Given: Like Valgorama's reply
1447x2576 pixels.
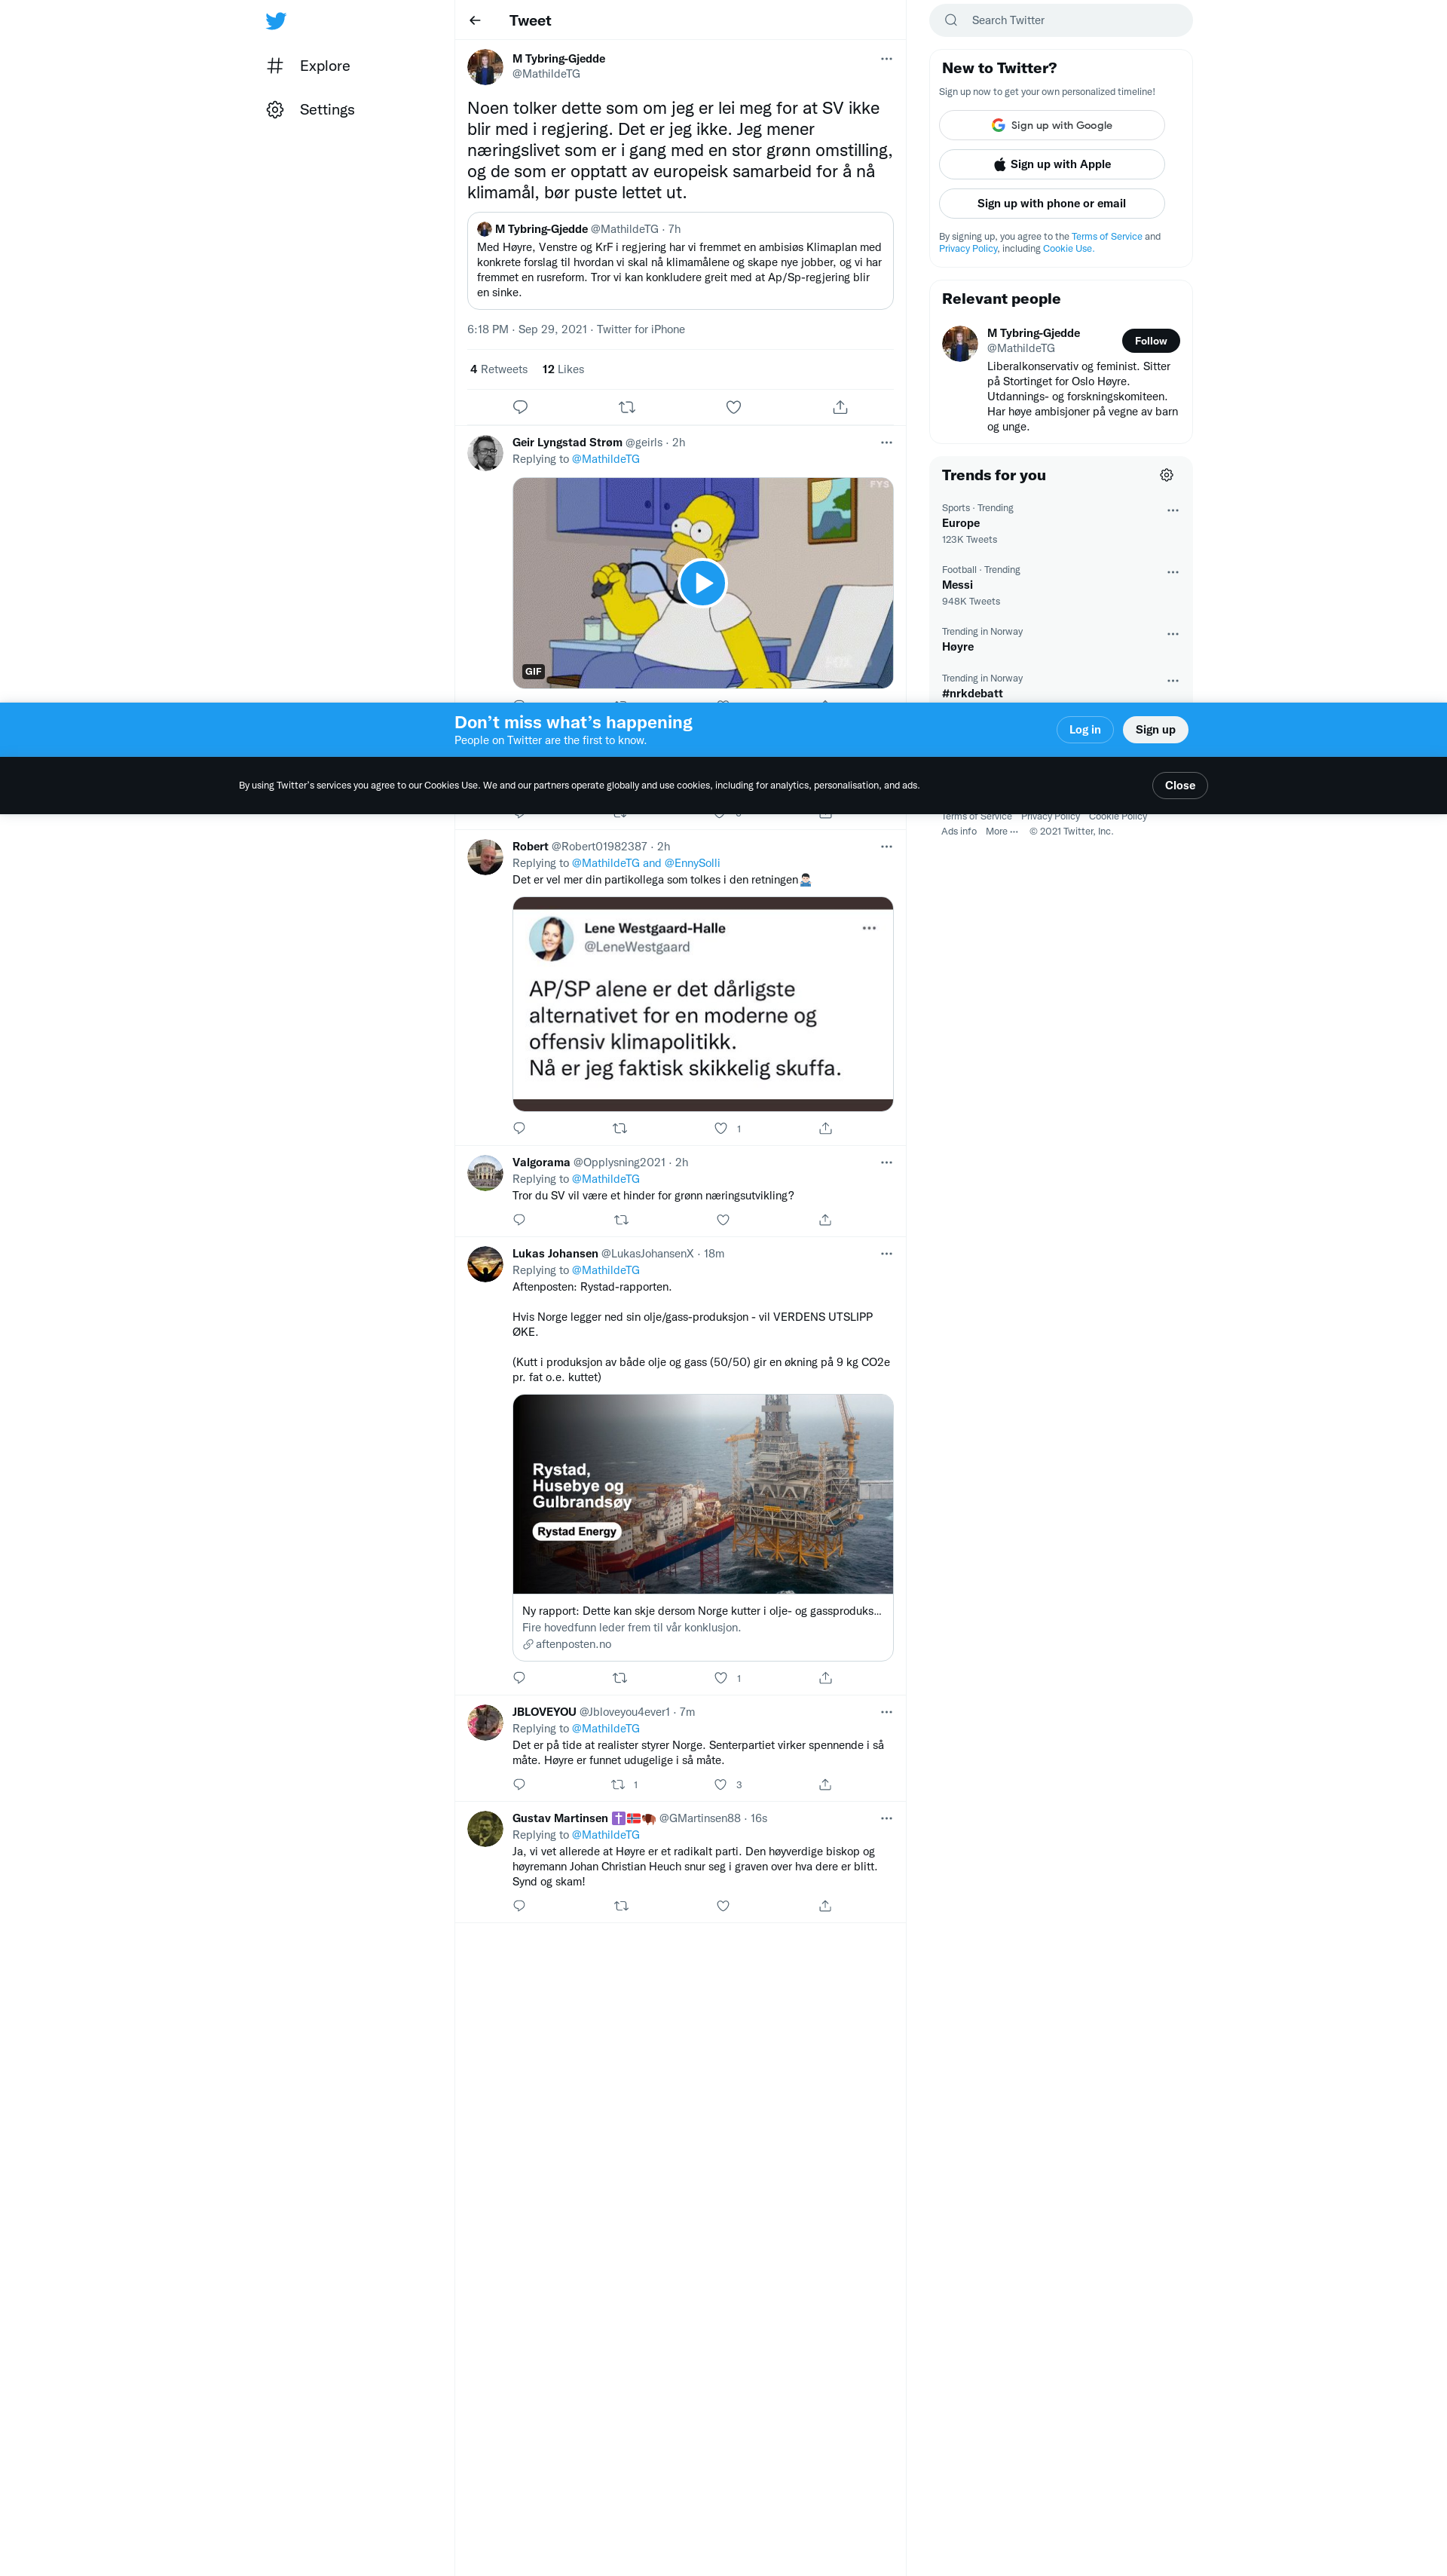Looking at the screenshot, I should tap(723, 1220).
